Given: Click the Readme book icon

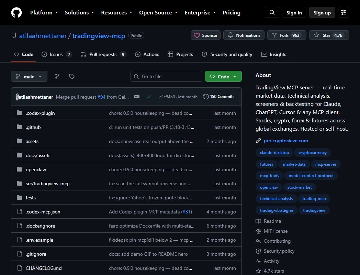Looking at the screenshot, I should 258,221.
